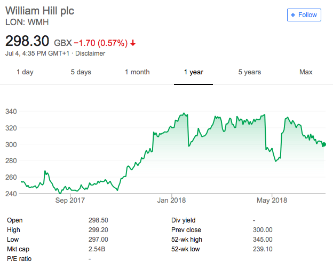The height and width of the screenshot is (269, 333).
Task: Show the Max range chart
Action: pos(306,72)
